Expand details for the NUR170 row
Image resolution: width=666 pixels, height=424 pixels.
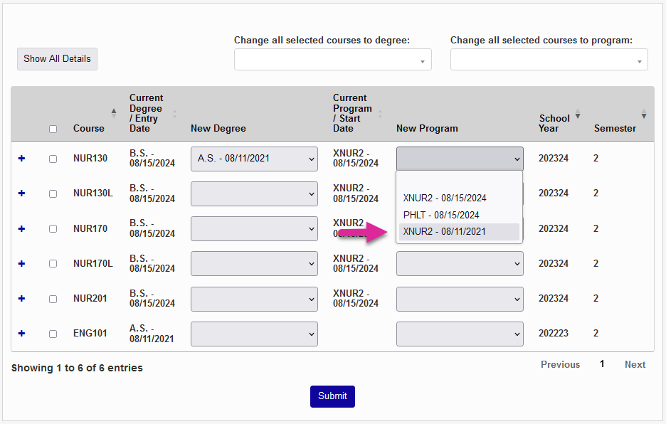21,228
